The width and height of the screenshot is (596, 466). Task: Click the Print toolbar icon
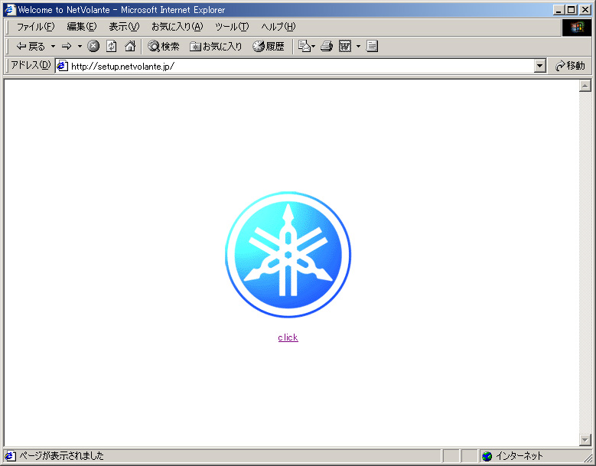[x=327, y=47]
